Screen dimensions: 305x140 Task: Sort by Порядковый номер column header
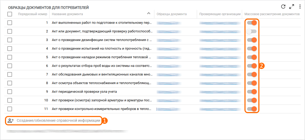[32, 14]
